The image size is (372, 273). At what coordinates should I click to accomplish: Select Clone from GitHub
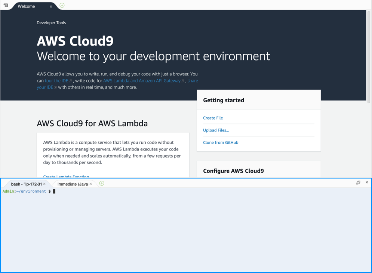(x=221, y=142)
